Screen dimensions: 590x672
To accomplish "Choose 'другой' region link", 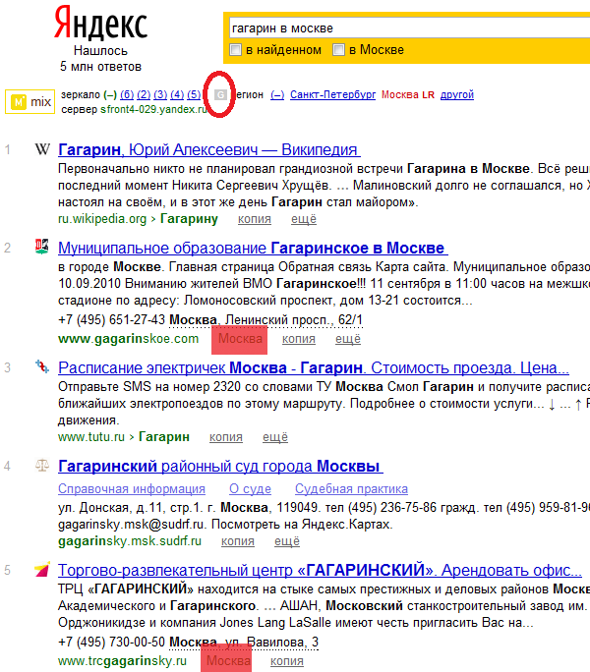I will (457, 94).
